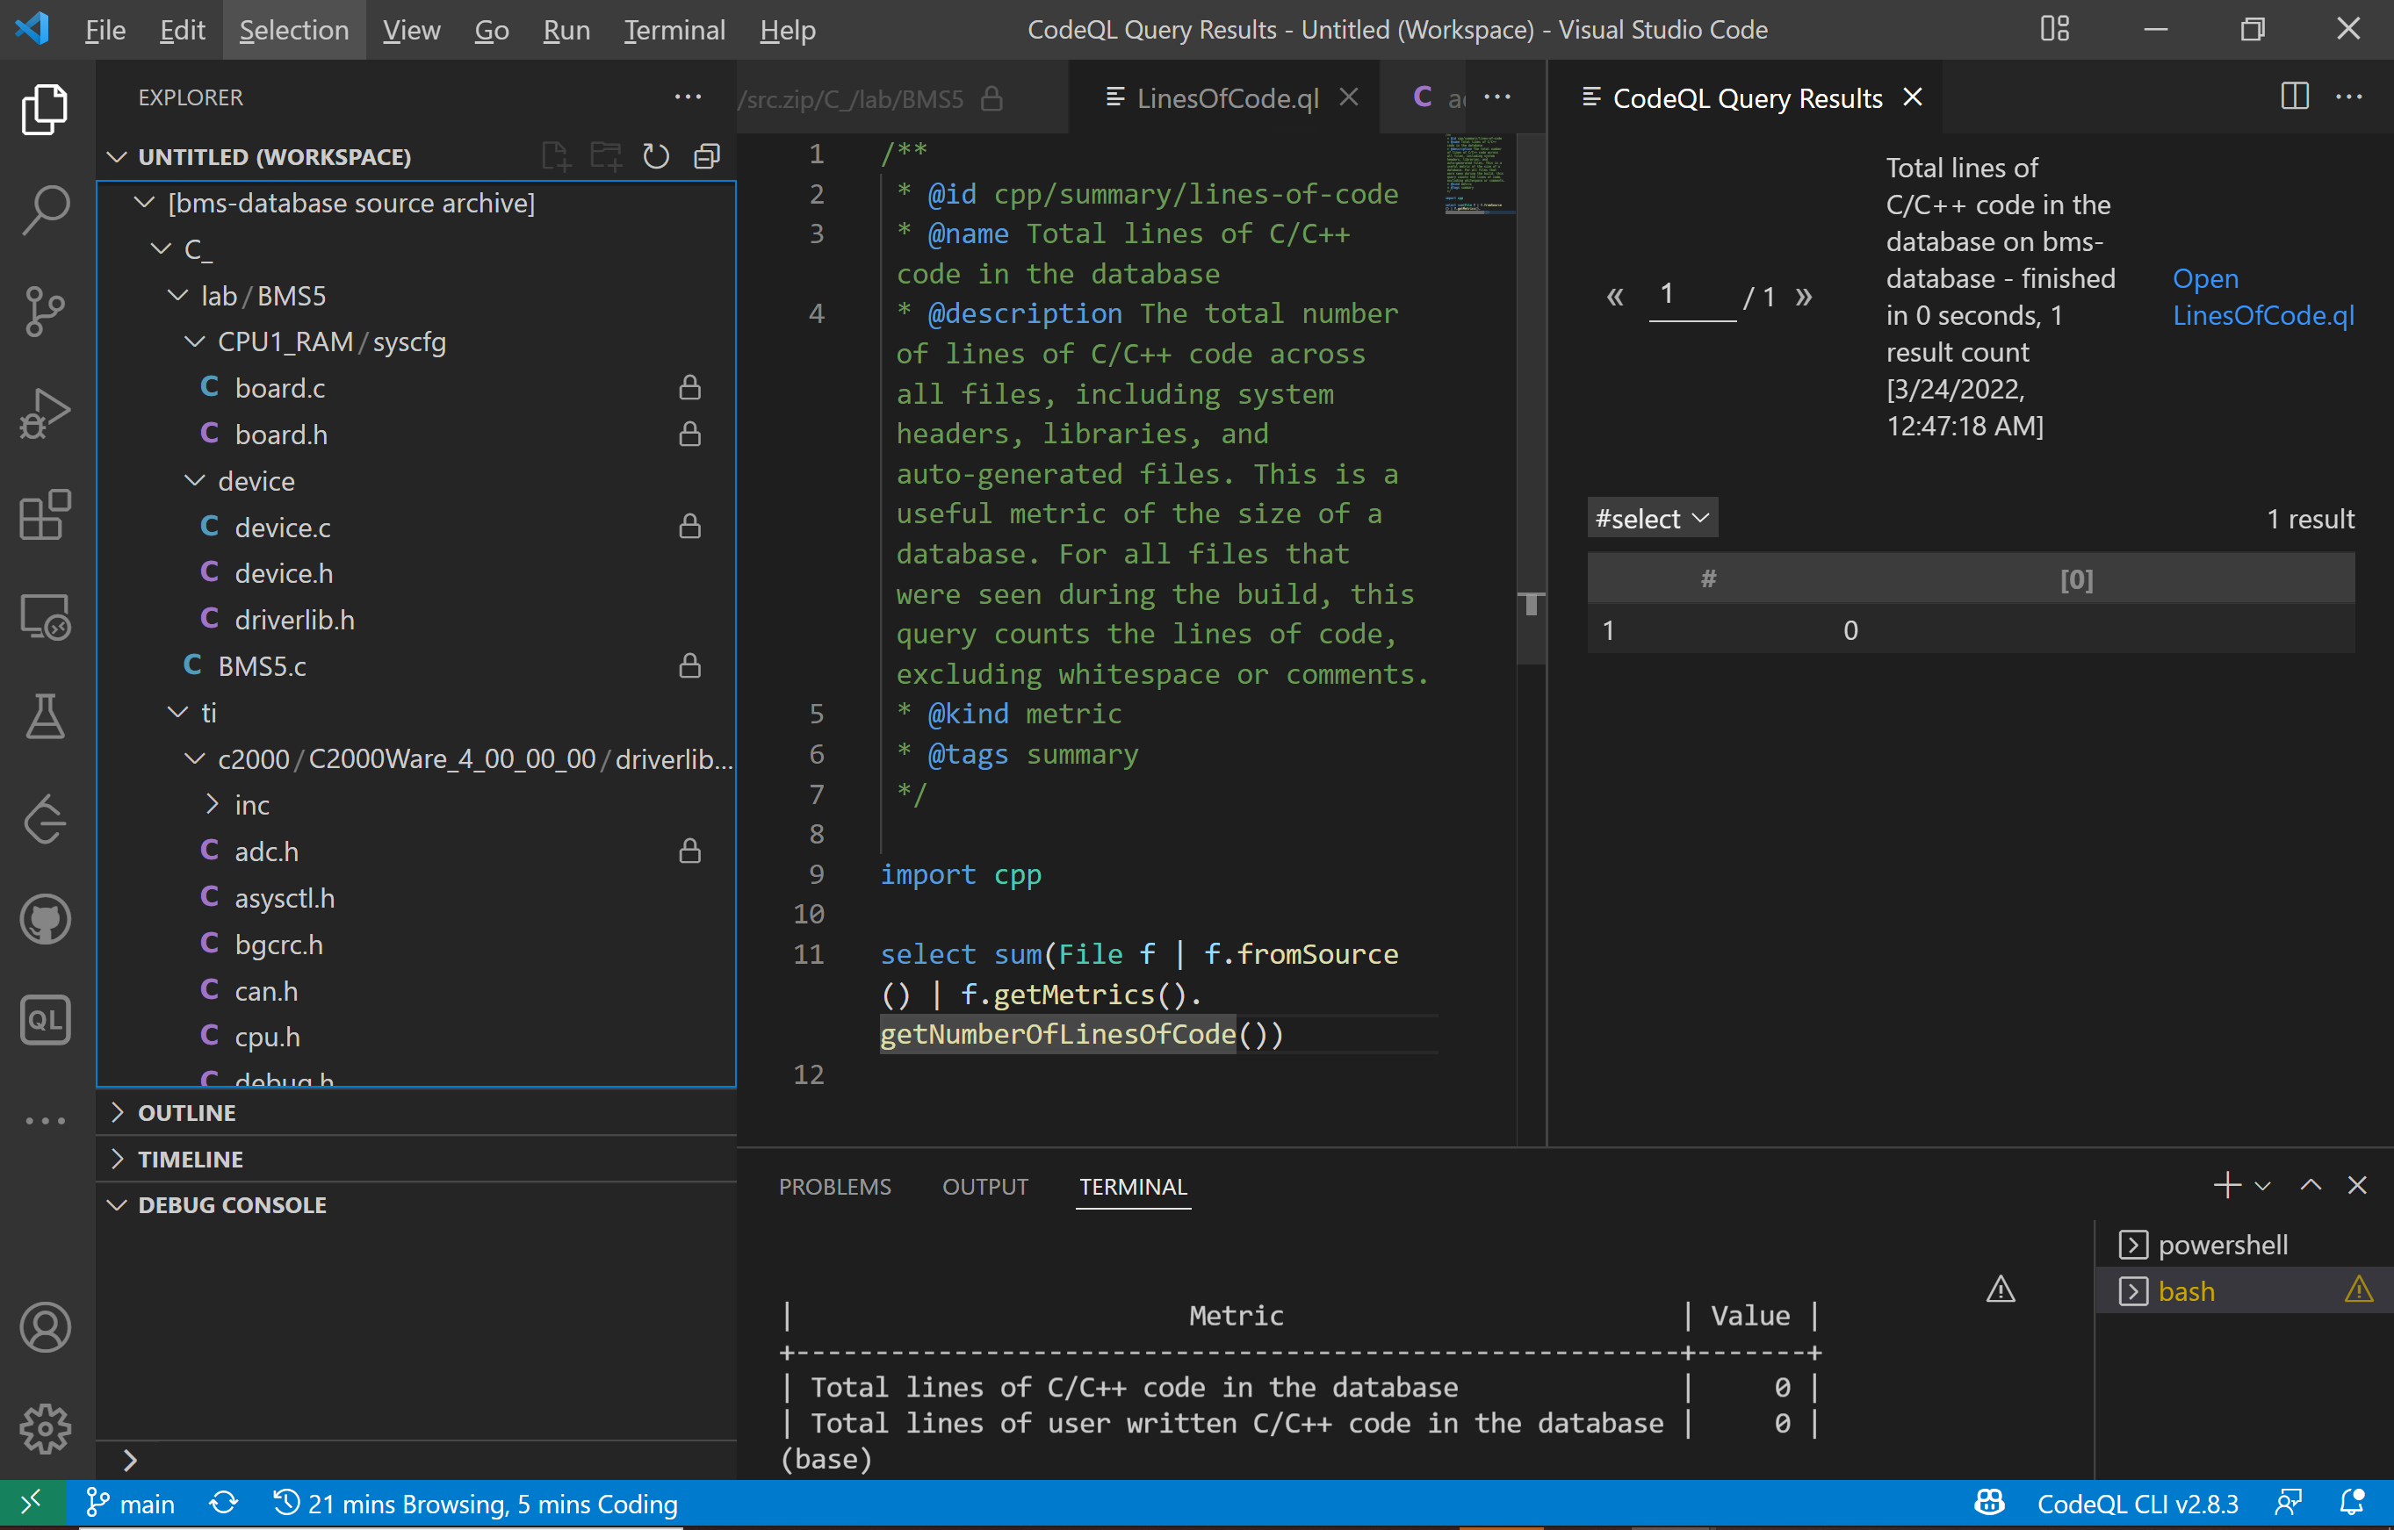Collapse all folders in Explorer

click(x=707, y=156)
